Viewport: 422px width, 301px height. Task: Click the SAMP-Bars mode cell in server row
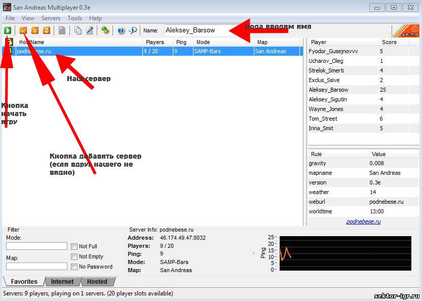223,51
